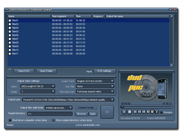Check the Title10 checkbox
This screenshot has width=183, height=137.
10,50
